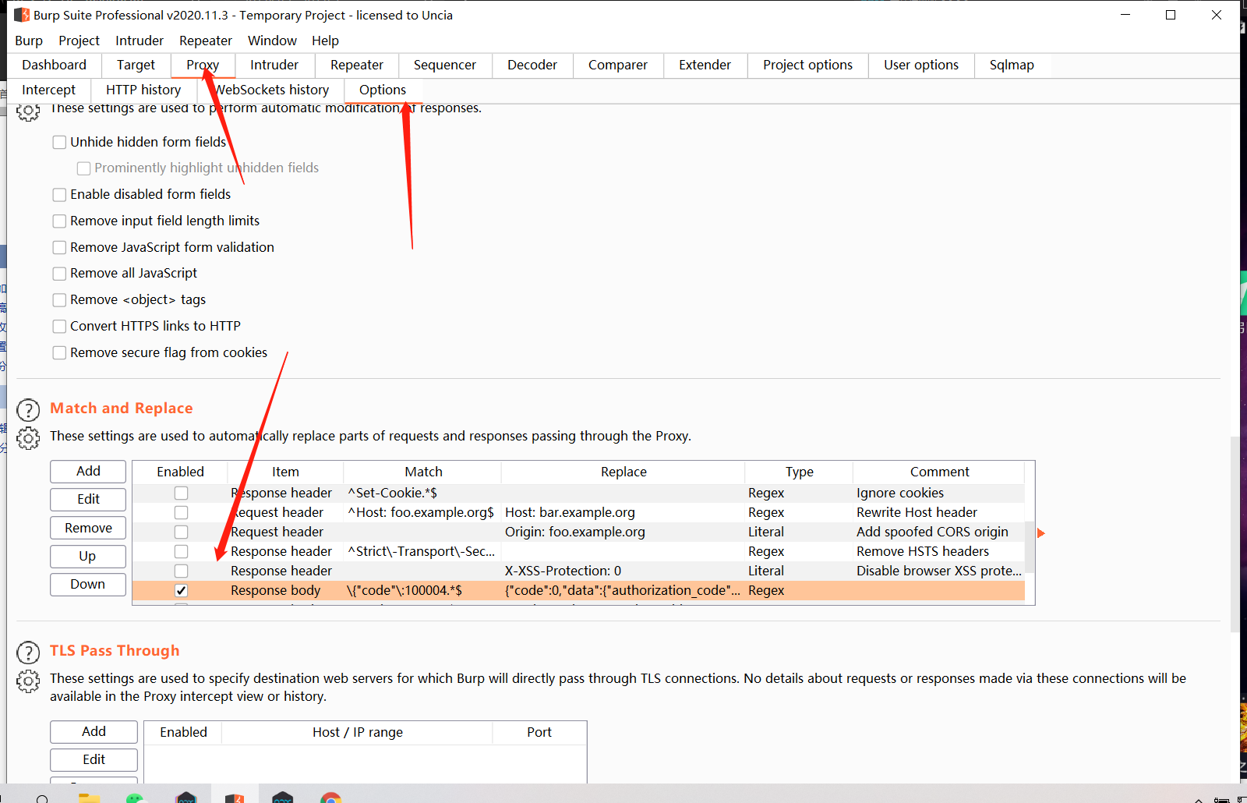Open the HTTP history sub-tab
Screen dimensions: 1247x803
[143, 90]
